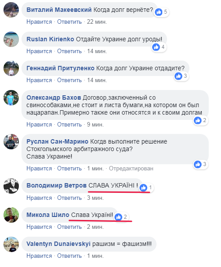Click Ответить under Виталий Макеевский's comment
Screen dimensions: 221x267
[69, 22]
